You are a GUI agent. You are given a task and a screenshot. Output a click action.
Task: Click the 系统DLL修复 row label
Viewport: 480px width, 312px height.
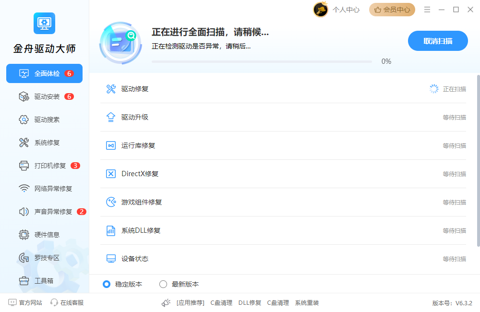(141, 230)
